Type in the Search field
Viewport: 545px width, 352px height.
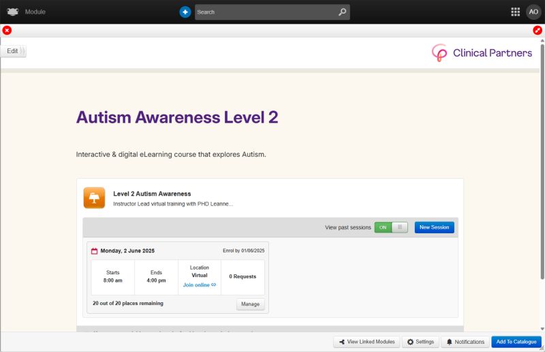tap(266, 12)
